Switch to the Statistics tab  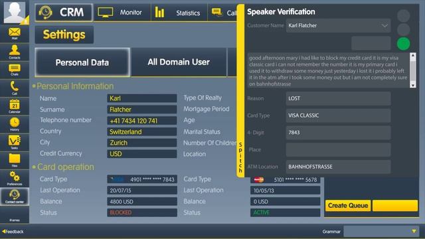coord(179,12)
